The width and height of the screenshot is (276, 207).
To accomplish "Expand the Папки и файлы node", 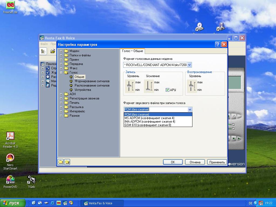I will tap(61, 55).
